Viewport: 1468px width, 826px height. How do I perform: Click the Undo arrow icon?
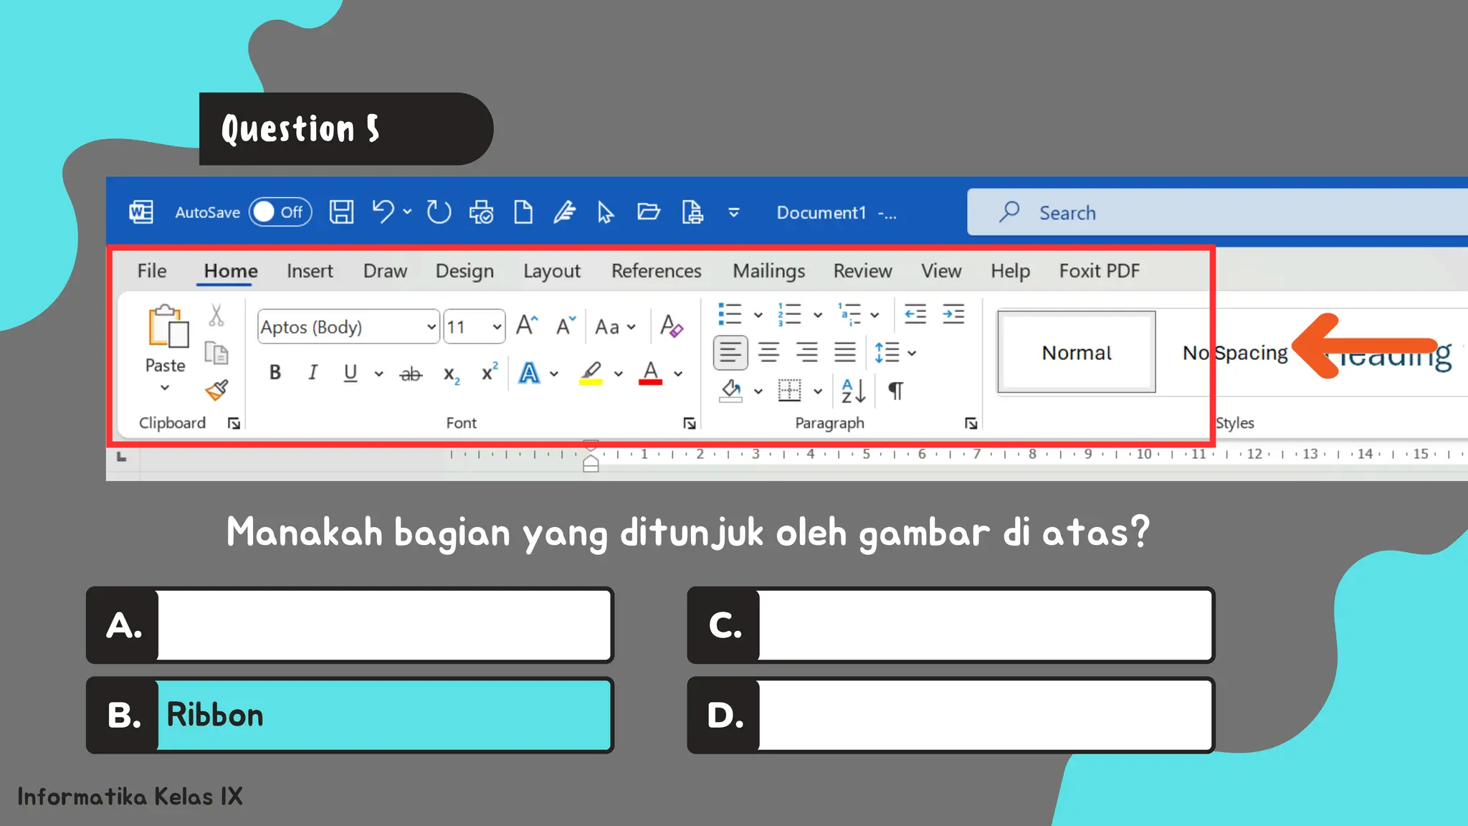383,212
